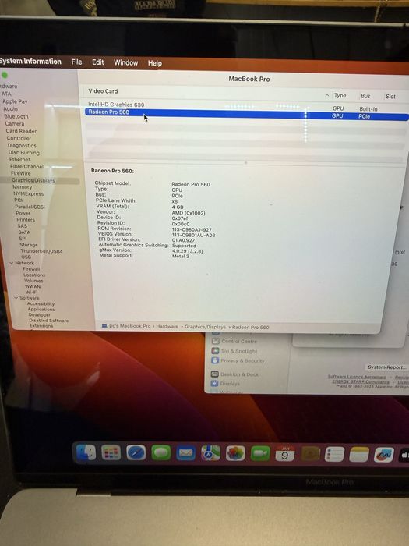Viewport: 409px width, 546px height.
Task: Click Privacy & Security icon in System Settings
Action: (x=215, y=360)
